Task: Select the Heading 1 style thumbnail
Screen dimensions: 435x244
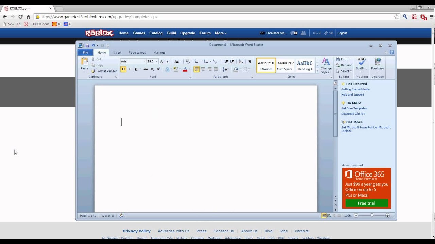Action: [x=305, y=65]
